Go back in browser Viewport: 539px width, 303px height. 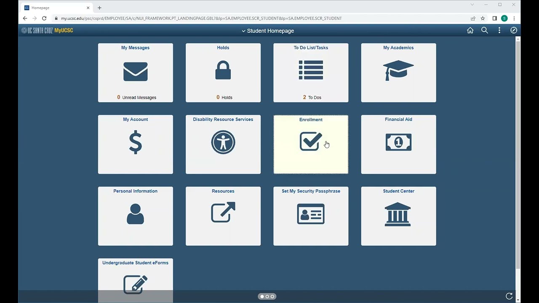coord(25,18)
